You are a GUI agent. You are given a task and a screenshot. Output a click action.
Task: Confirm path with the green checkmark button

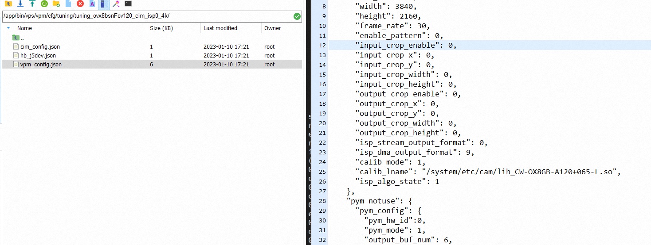tap(297, 16)
